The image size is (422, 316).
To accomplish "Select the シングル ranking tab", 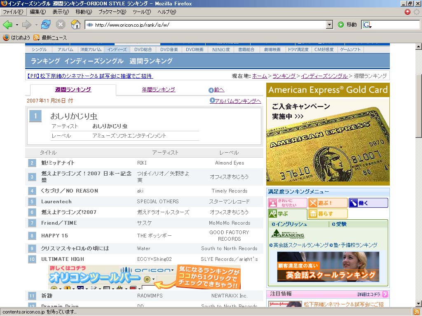I will pyautogui.click(x=39, y=49).
